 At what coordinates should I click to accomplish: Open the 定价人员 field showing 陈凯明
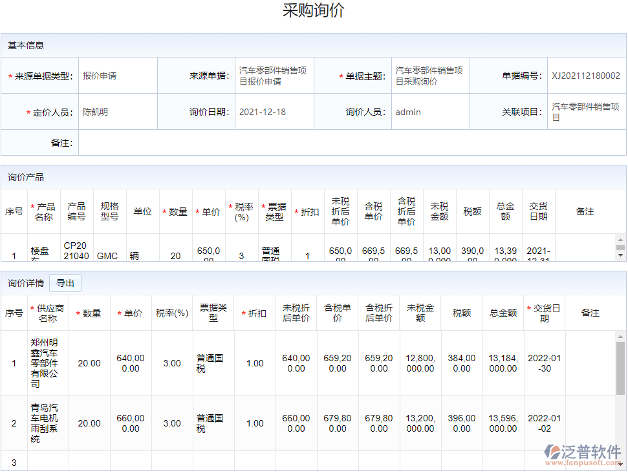point(117,112)
